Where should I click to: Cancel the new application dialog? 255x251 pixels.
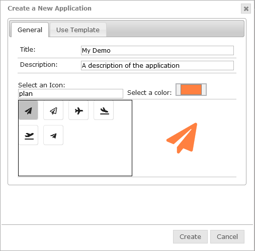227,236
